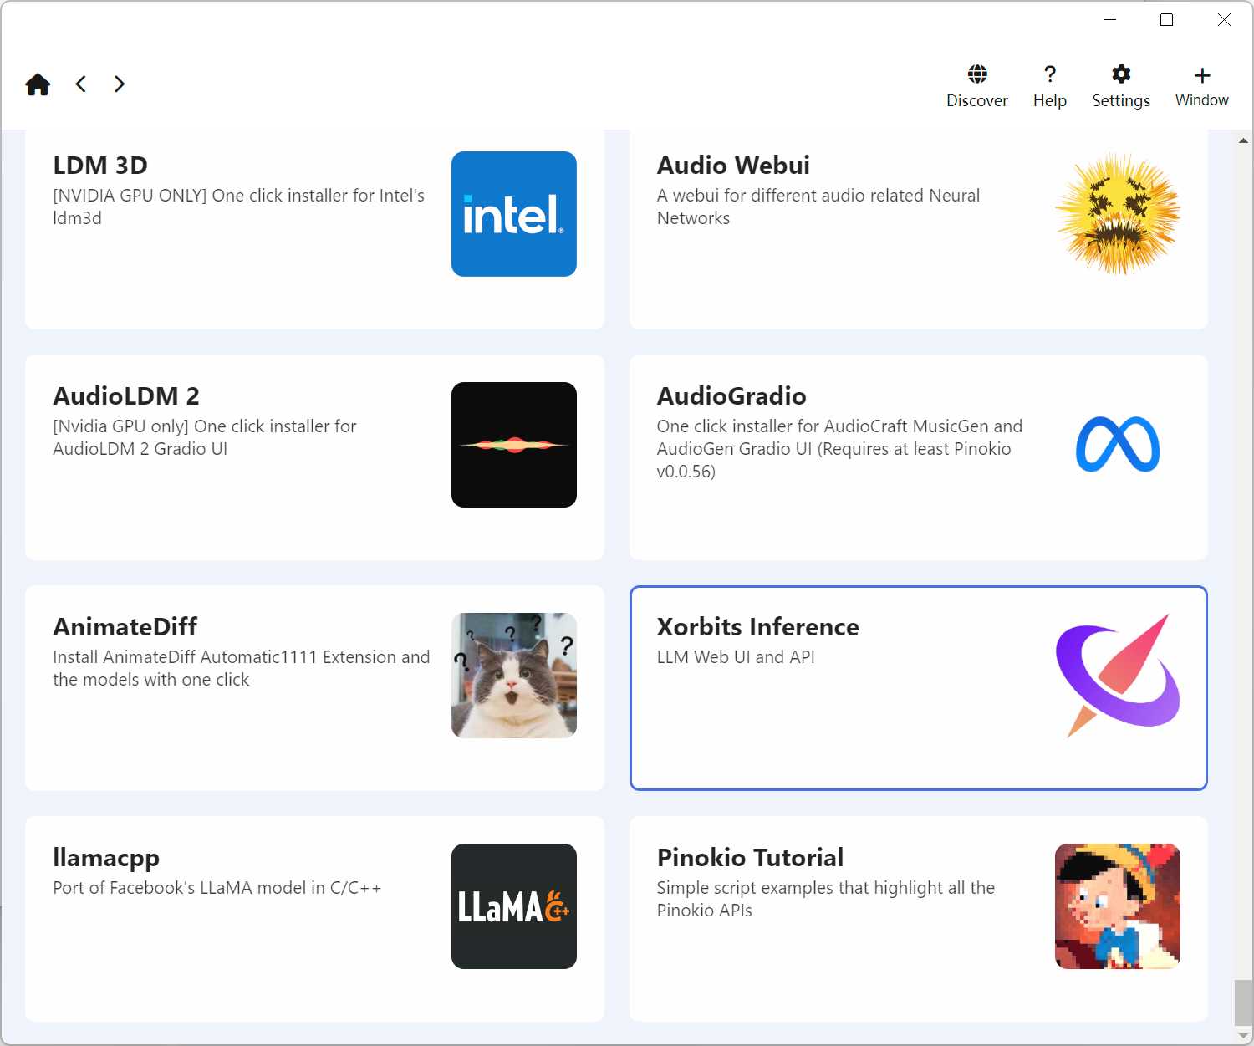This screenshot has width=1254, height=1046.
Task: Click the scrollbar up arrow
Action: 1243,140
